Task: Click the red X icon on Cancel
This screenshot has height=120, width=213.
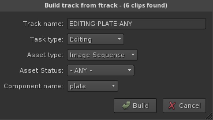Action: tap(172, 106)
